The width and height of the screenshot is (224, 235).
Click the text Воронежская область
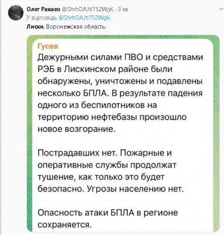(x=76, y=26)
